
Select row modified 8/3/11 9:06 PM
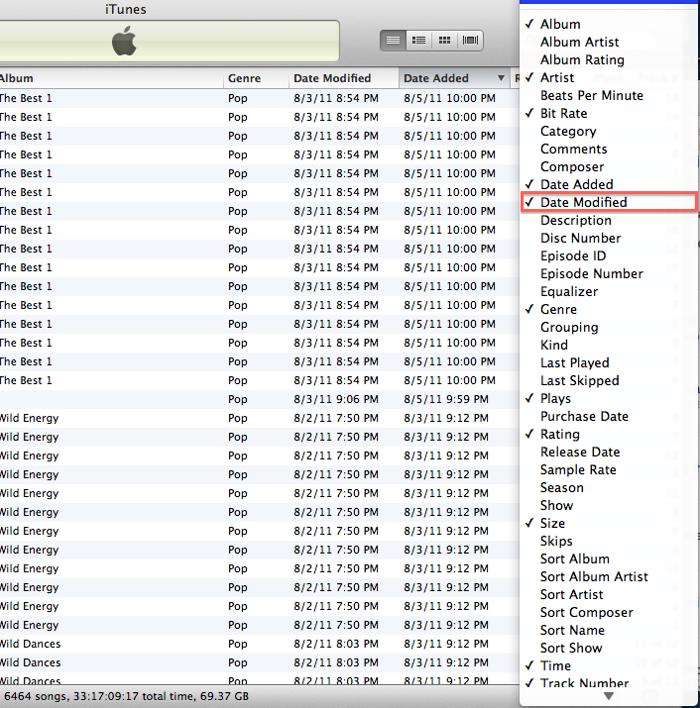pyautogui.click(x=260, y=400)
